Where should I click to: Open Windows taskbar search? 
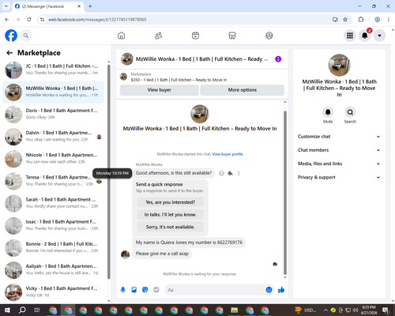(22, 310)
